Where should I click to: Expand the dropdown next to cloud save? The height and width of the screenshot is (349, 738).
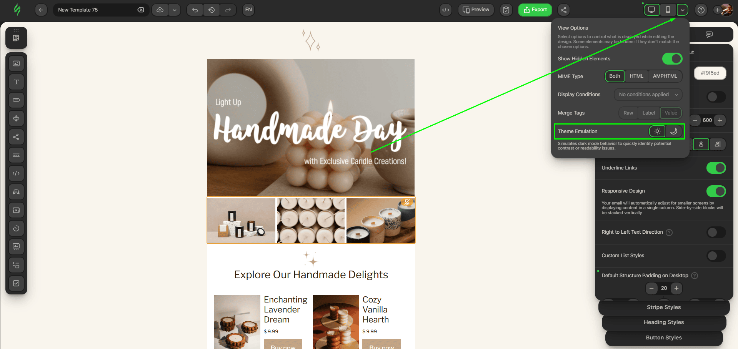tap(175, 10)
